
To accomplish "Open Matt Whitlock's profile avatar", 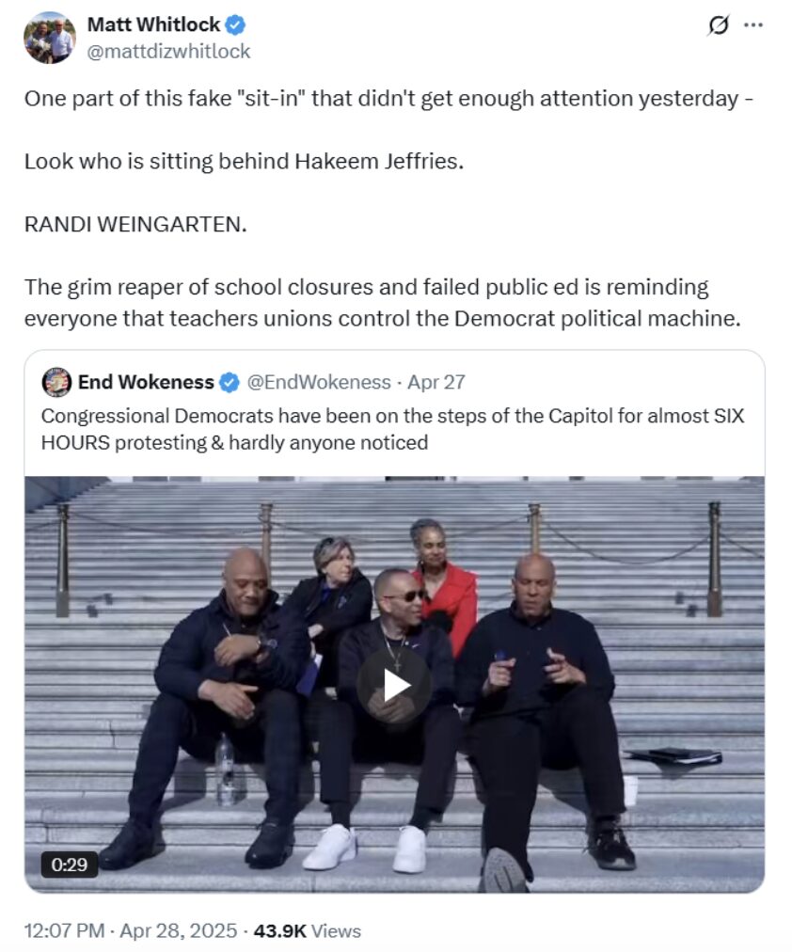I will coord(50,38).
